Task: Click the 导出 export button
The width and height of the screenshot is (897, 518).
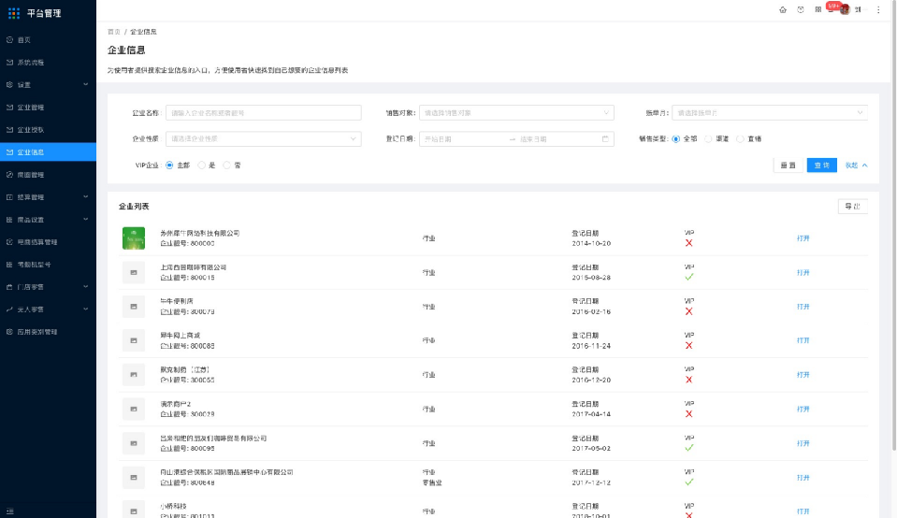Action: (x=852, y=207)
